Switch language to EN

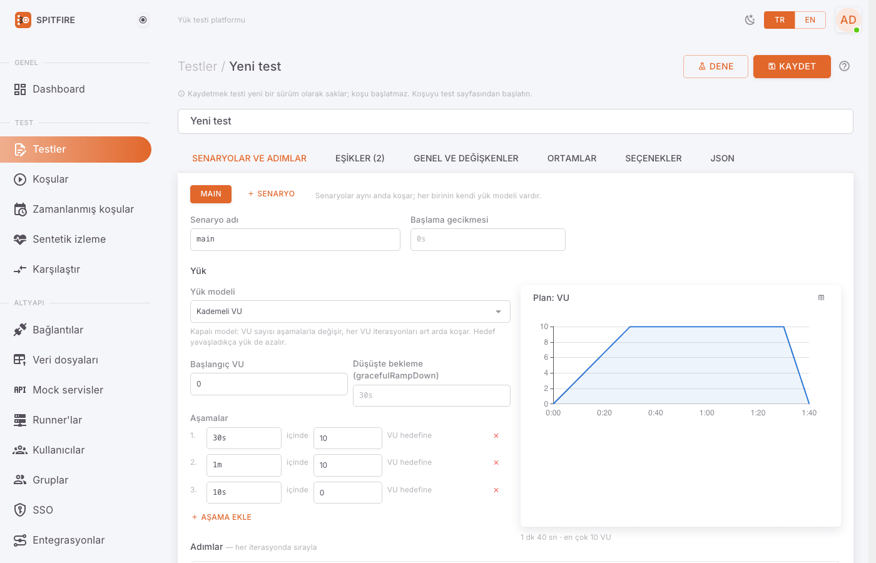point(810,20)
